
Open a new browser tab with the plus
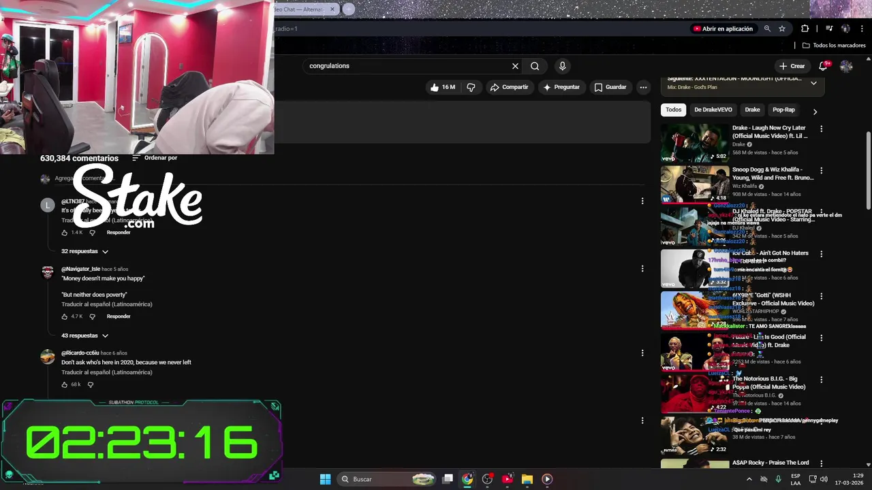click(x=348, y=9)
